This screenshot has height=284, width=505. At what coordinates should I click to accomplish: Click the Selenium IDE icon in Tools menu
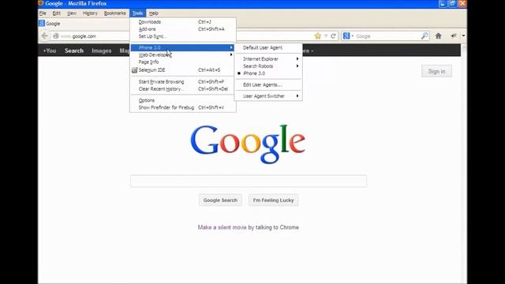pos(135,70)
